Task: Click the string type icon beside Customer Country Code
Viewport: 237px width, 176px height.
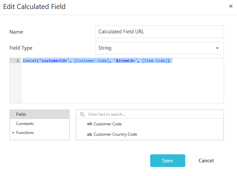Action: coord(89,134)
